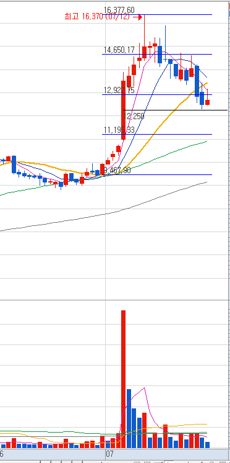Select the pink volume average line peak
This screenshot has width=230, height=463.
144,388
